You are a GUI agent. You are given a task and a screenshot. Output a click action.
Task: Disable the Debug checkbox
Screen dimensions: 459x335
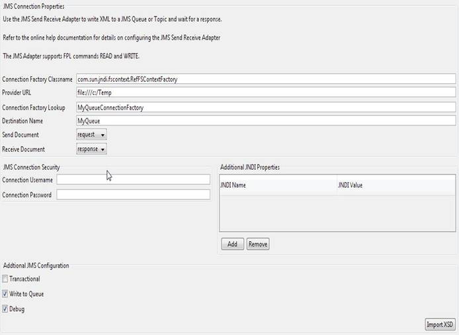pyautogui.click(x=6, y=309)
